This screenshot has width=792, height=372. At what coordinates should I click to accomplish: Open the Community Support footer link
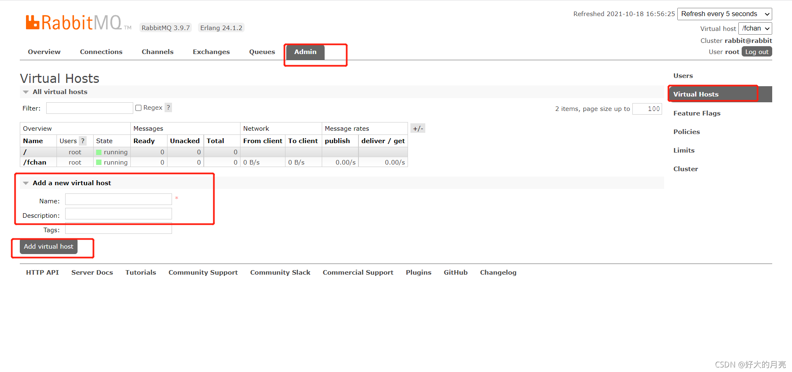click(203, 273)
